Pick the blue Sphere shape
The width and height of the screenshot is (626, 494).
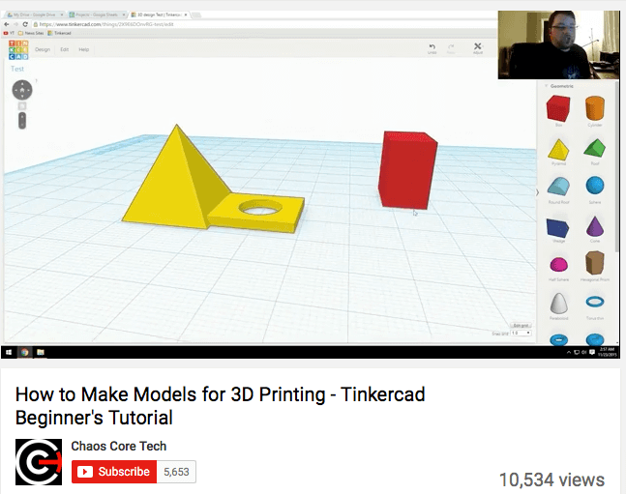[595, 186]
